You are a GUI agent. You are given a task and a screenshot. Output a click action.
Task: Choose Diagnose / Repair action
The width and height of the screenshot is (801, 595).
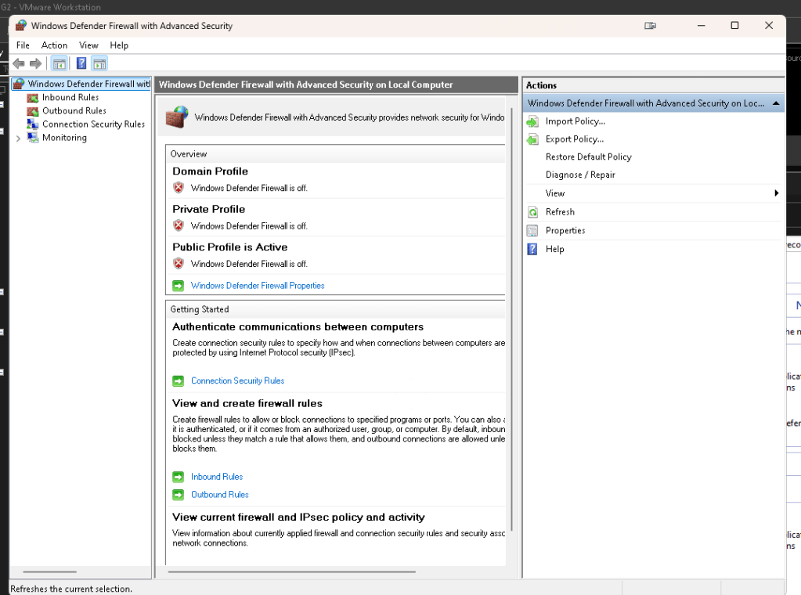(580, 175)
